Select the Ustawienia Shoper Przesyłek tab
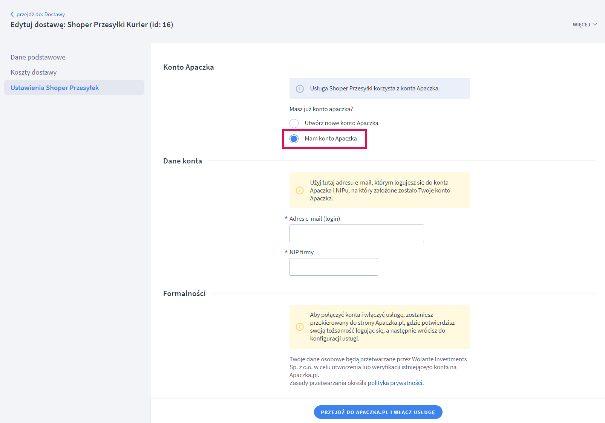 (x=74, y=87)
